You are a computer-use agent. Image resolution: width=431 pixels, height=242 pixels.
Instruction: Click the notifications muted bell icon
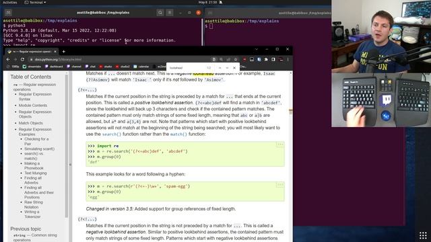[x=220, y=3]
